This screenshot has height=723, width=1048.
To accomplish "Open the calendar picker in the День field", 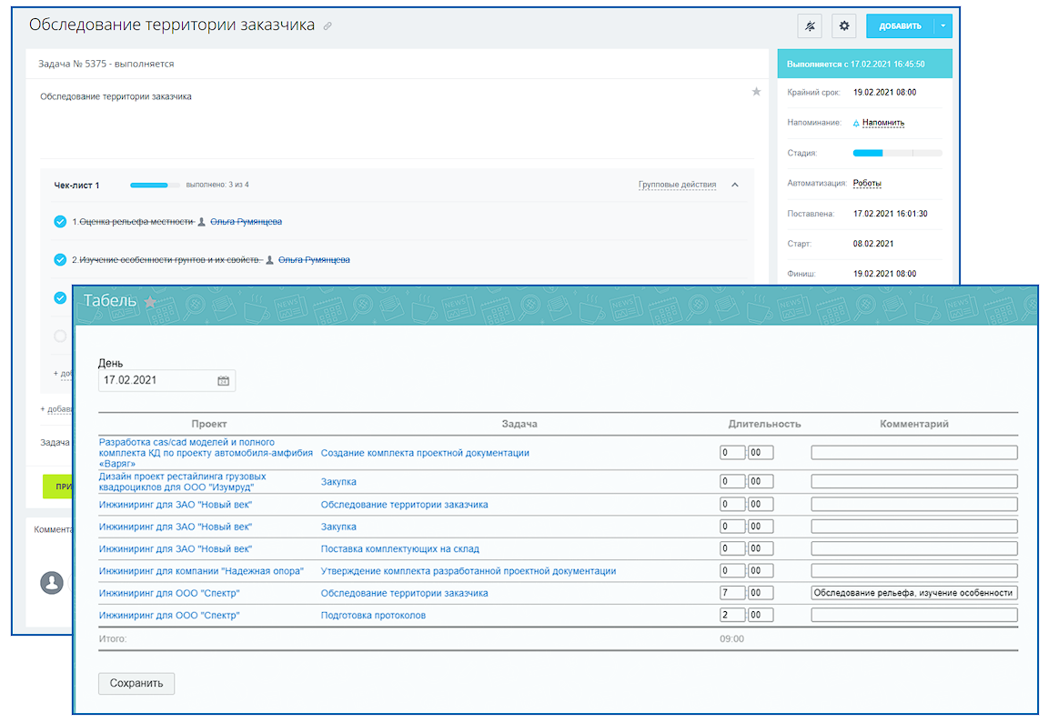I will [x=223, y=381].
